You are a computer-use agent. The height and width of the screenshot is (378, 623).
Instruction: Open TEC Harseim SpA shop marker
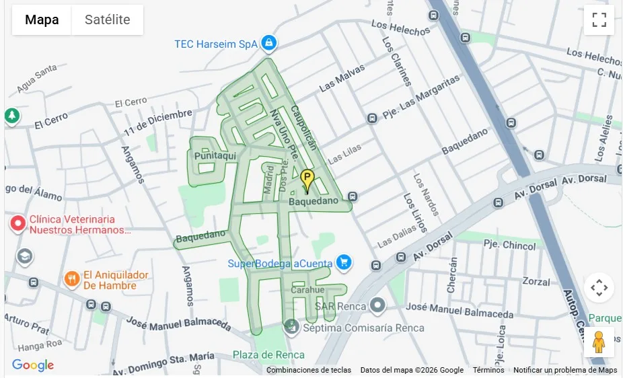tap(268, 42)
